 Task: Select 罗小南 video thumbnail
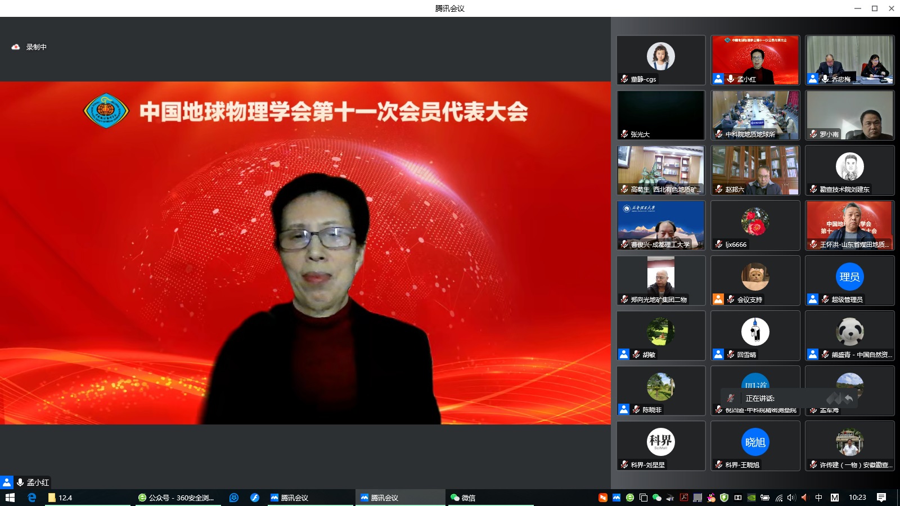click(850, 115)
